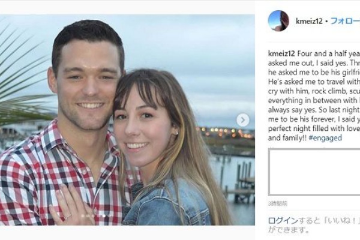Advance to the next photo with the arrow
The image size is (360, 240).
point(242,120)
